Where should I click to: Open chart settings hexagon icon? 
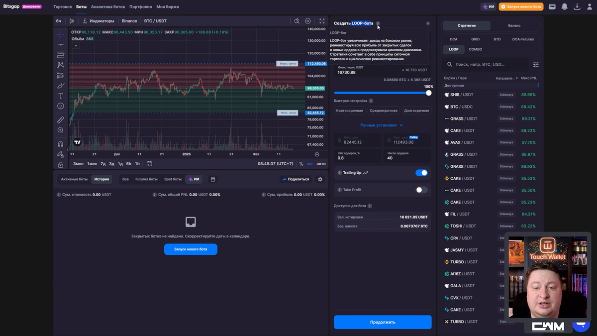coord(308,21)
